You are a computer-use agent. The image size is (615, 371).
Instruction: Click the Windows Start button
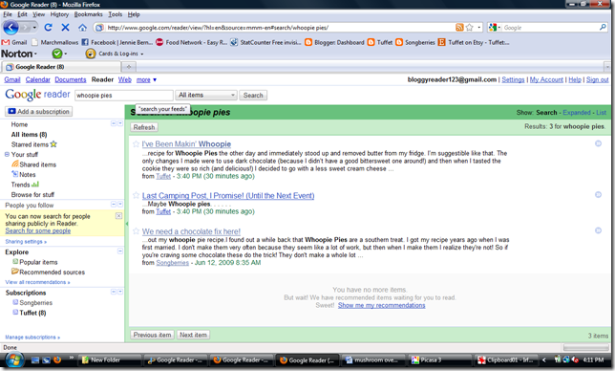pyautogui.click(x=14, y=360)
